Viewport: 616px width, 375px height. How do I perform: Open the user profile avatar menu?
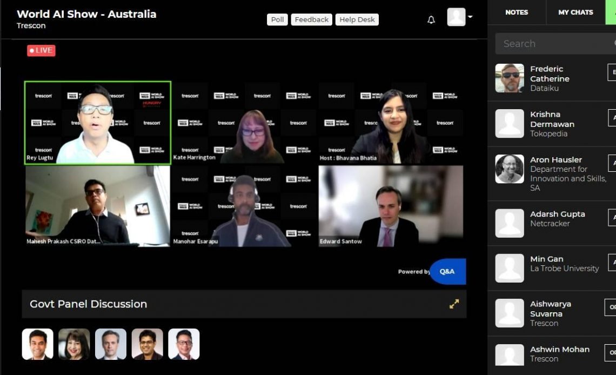click(456, 17)
